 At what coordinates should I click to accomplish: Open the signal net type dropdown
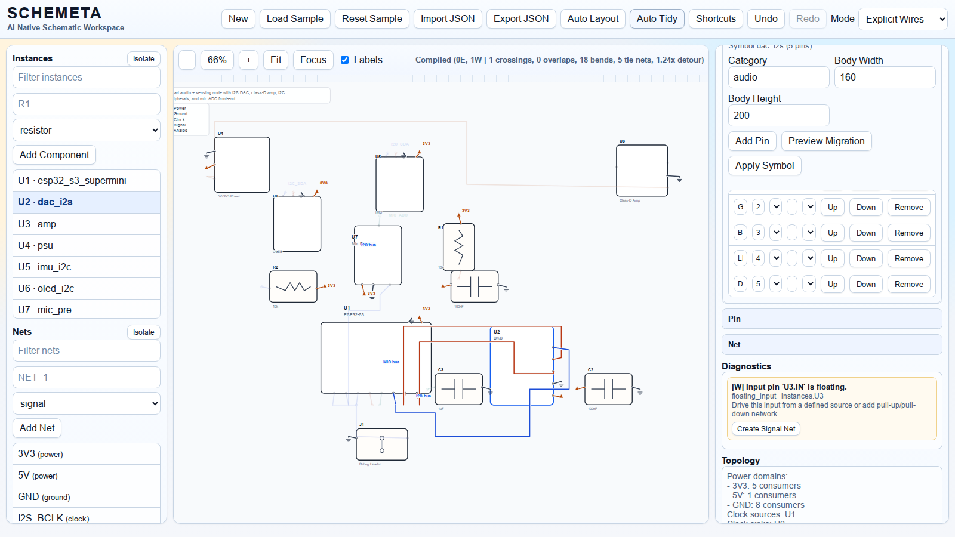87,403
